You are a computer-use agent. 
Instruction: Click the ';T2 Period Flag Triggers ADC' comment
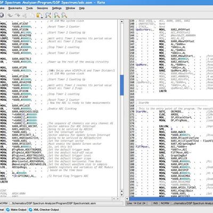(x=68, y=176)
